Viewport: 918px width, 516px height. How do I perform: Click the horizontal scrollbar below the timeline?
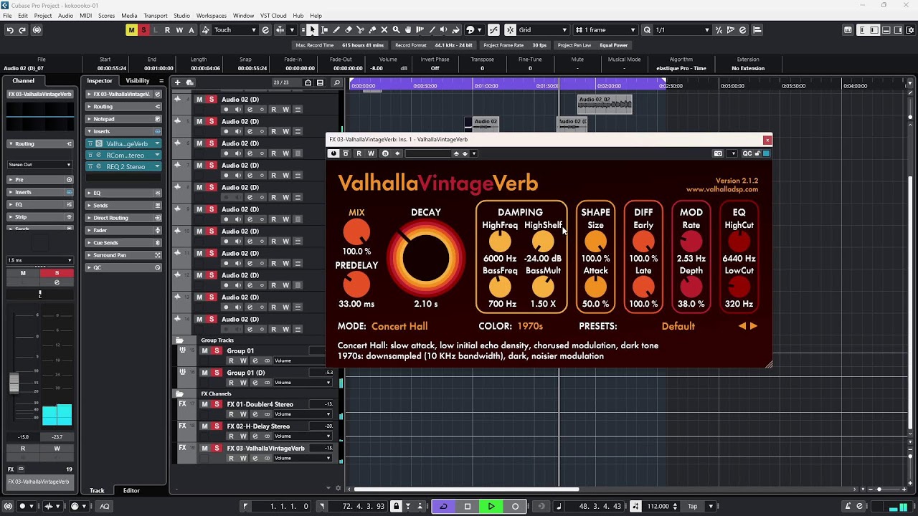pos(467,489)
